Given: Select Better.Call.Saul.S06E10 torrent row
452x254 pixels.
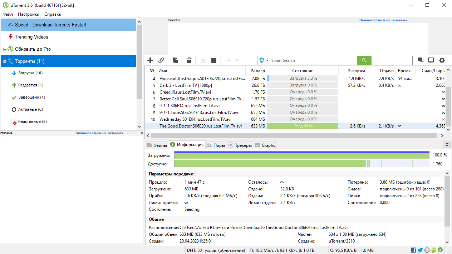Looking at the screenshot, I should [x=295, y=99].
